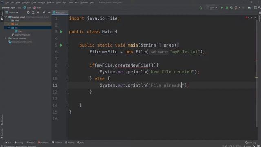
Task: Open the View menu
Action: point(18,2)
